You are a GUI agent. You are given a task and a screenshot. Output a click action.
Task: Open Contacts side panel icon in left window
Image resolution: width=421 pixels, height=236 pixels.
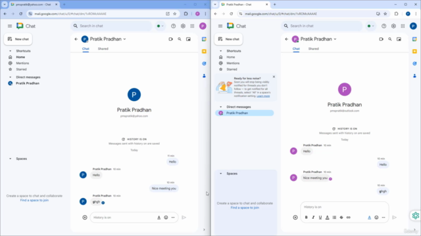pos(204,76)
